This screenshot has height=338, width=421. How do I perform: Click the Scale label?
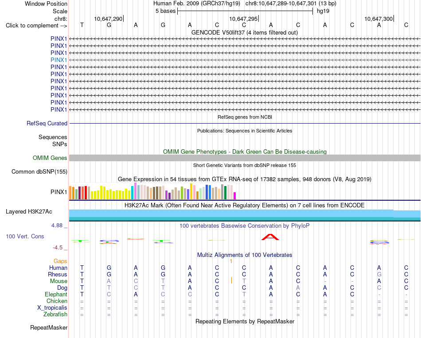(60, 11)
